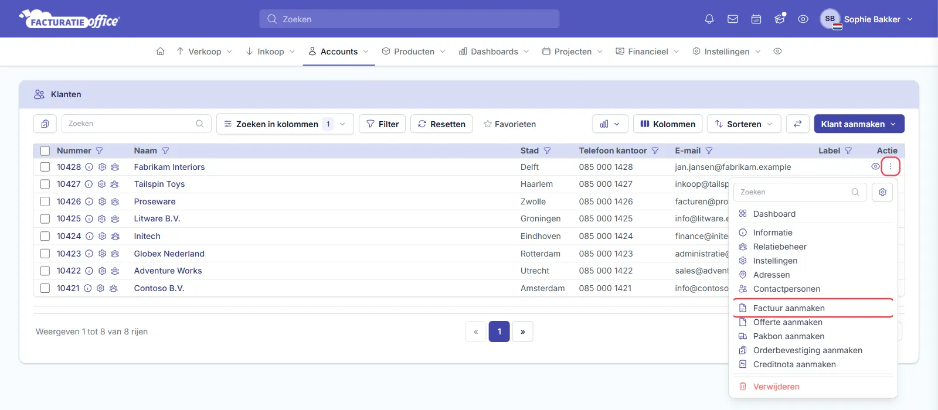Click the Stad column filter icon

pos(547,151)
